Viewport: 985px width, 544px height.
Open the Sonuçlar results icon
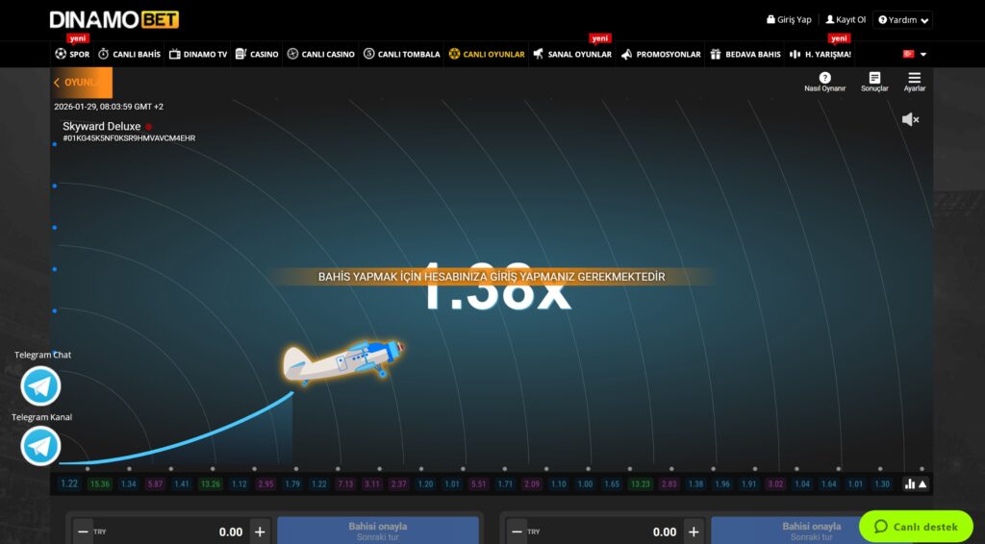[874, 78]
